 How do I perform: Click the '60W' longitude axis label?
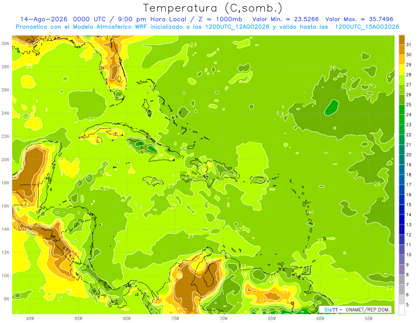pyautogui.click(x=320, y=318)
